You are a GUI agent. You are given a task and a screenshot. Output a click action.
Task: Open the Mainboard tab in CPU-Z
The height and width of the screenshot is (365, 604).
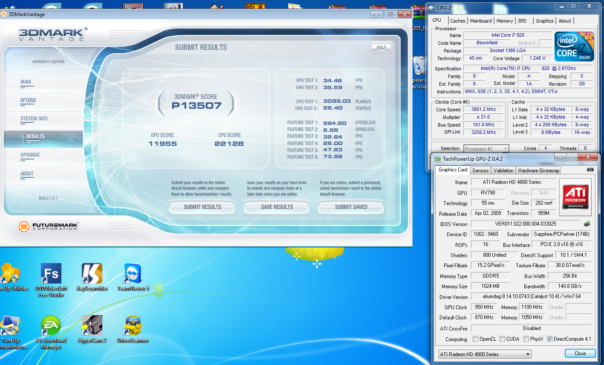(x=481, y=21)
